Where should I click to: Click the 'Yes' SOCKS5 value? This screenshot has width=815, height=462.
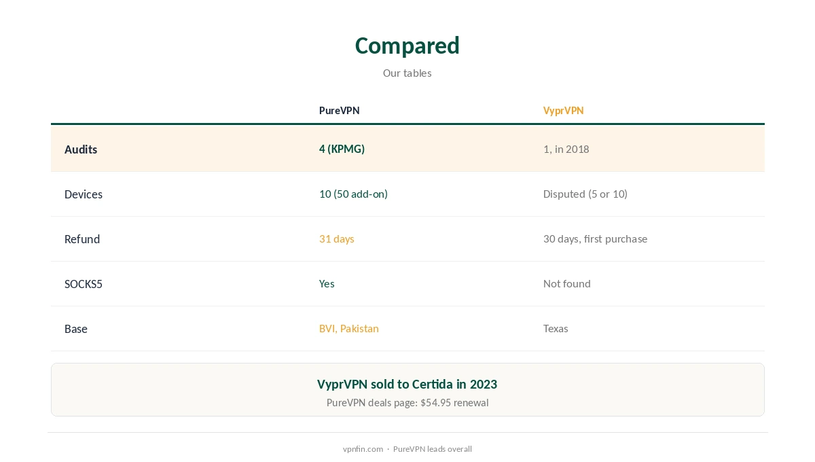click(327, 283)
